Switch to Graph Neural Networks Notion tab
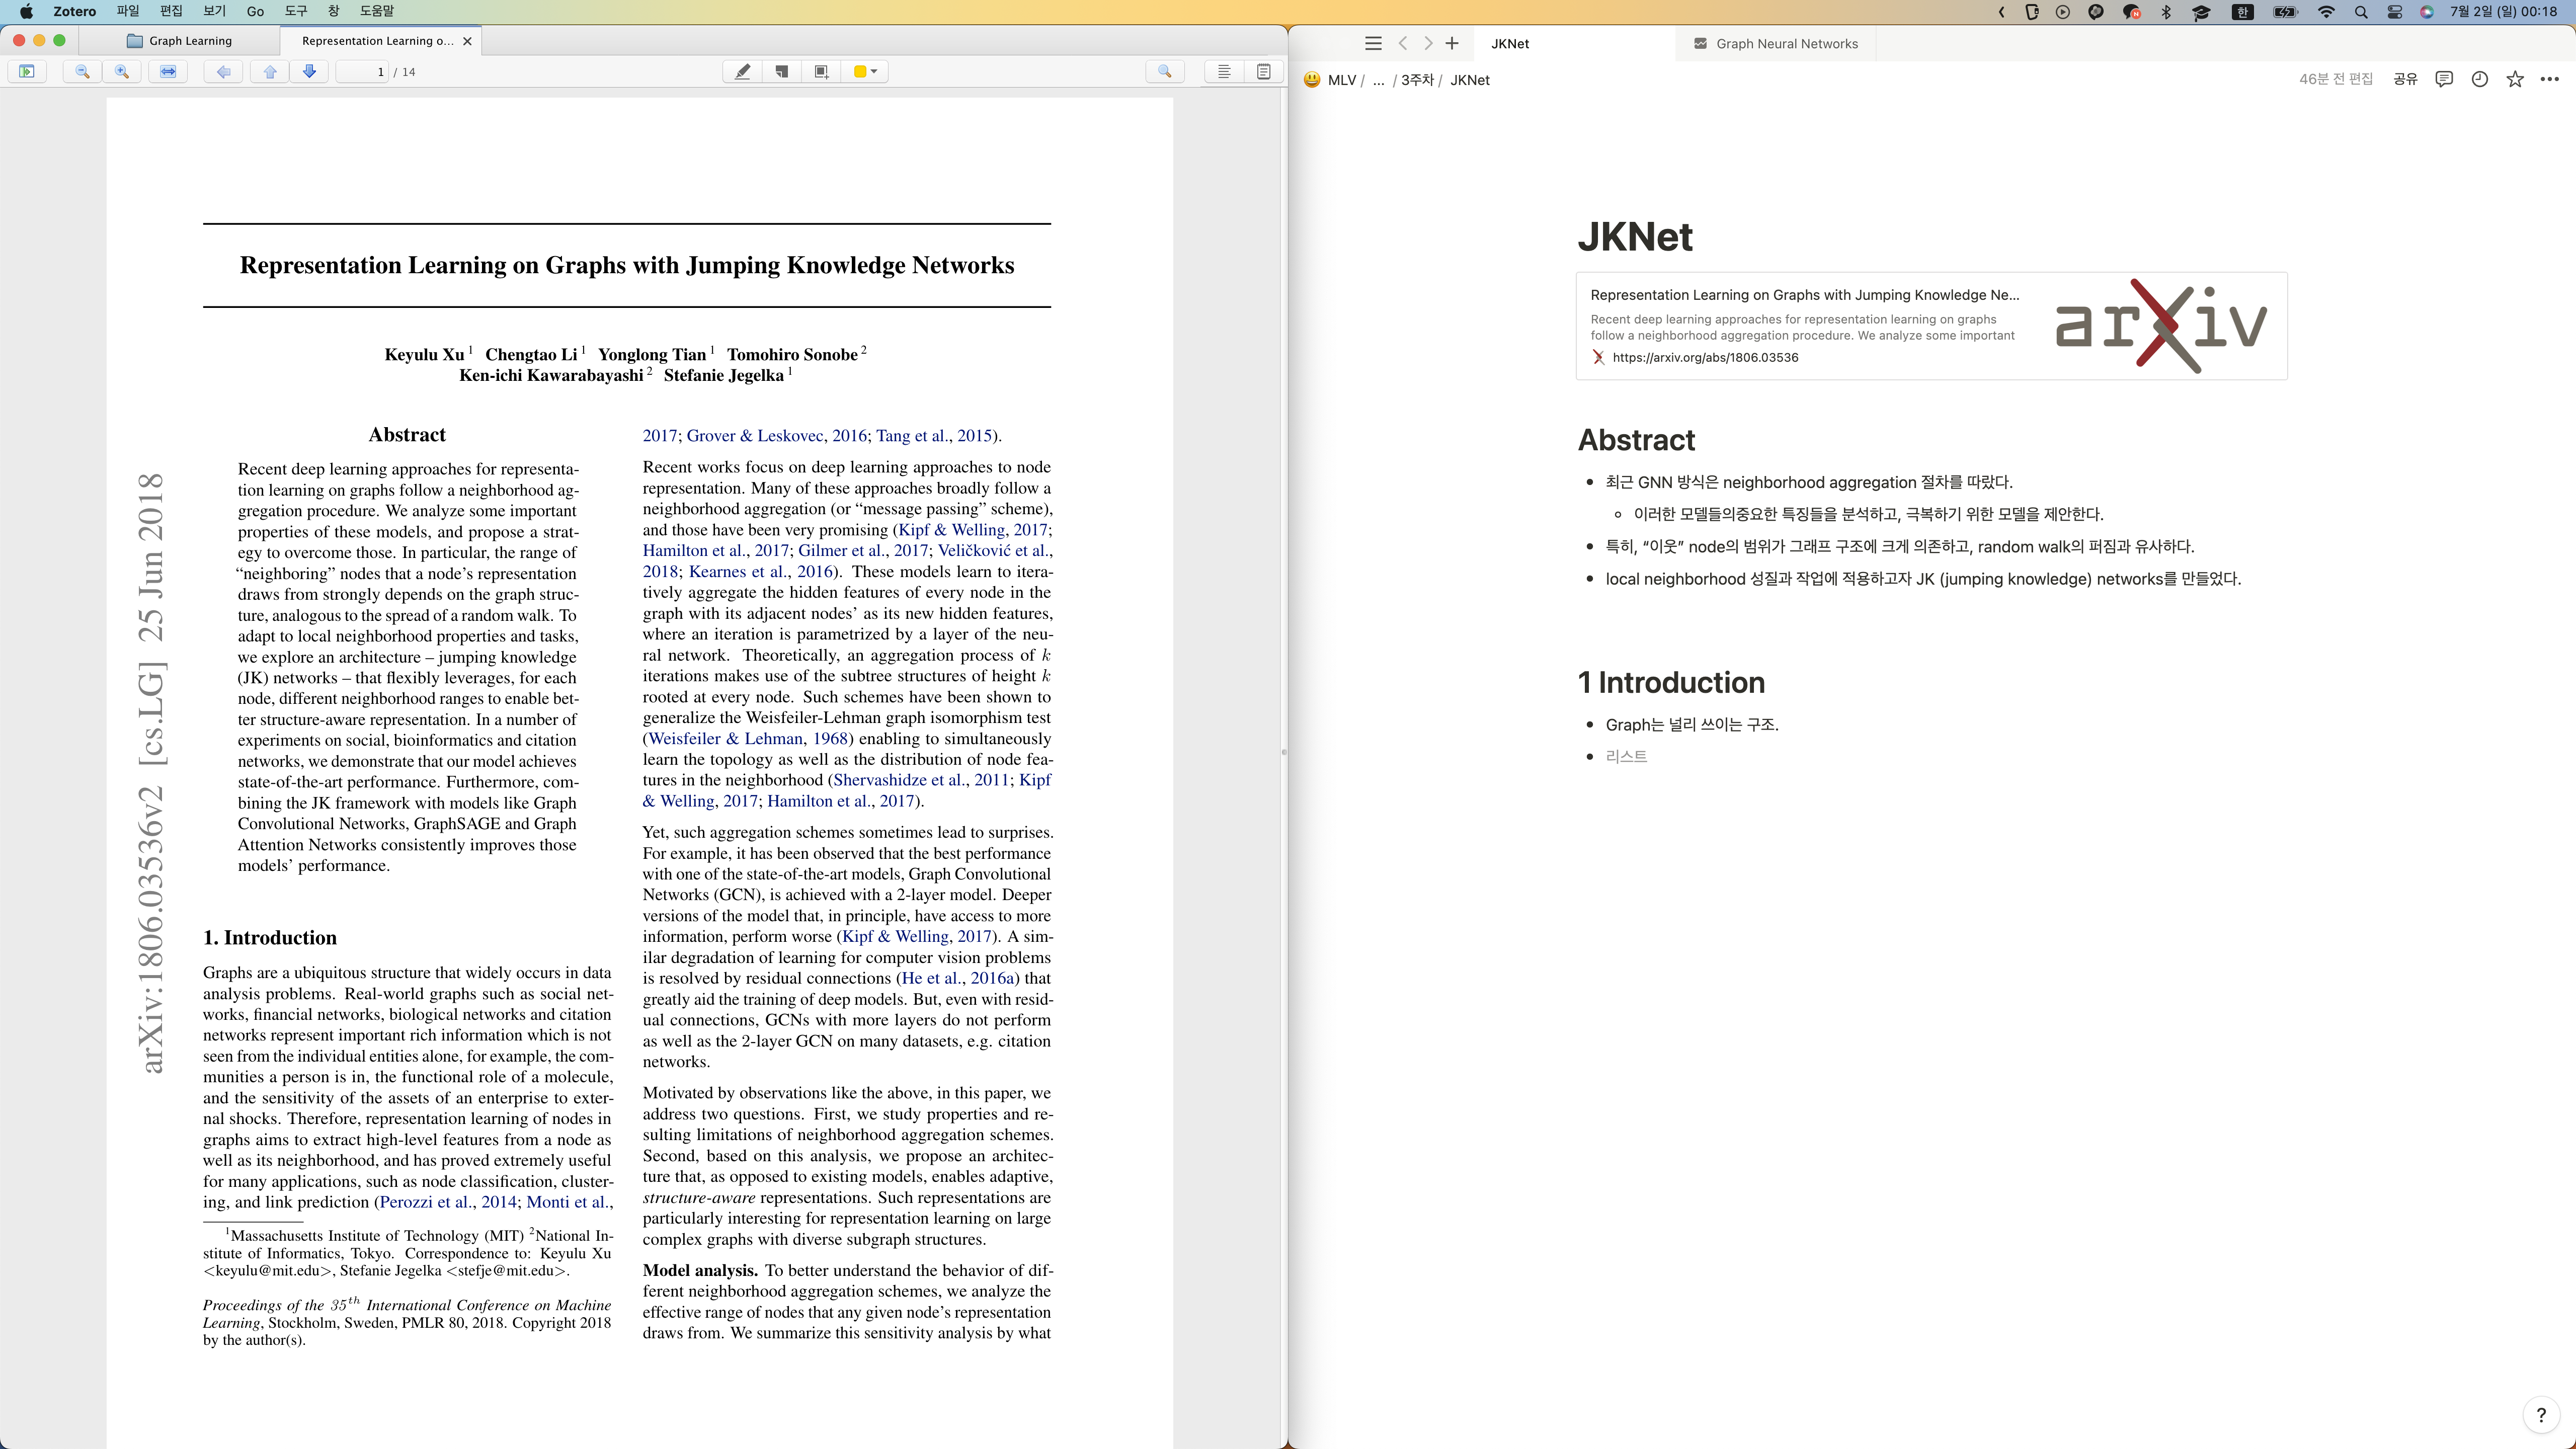2576x1449 pixels. [x=1776, y=43]
